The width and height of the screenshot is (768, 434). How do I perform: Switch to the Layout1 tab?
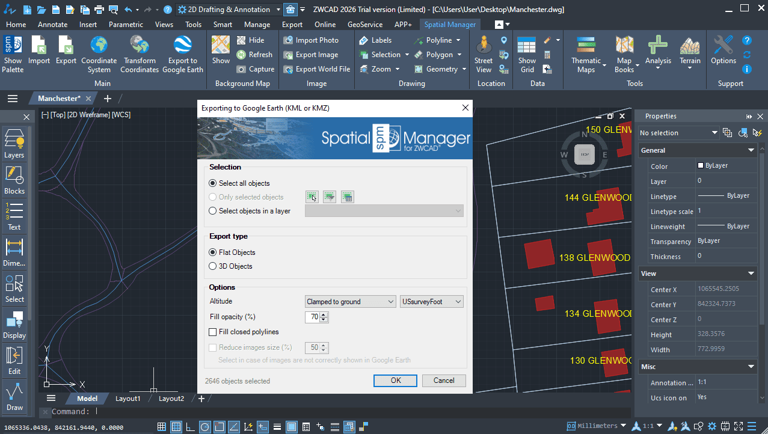128,399
